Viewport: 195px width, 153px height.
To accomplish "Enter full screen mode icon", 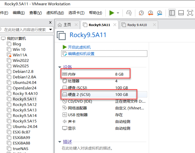I will pyautogui.click(x=191, y=13).
